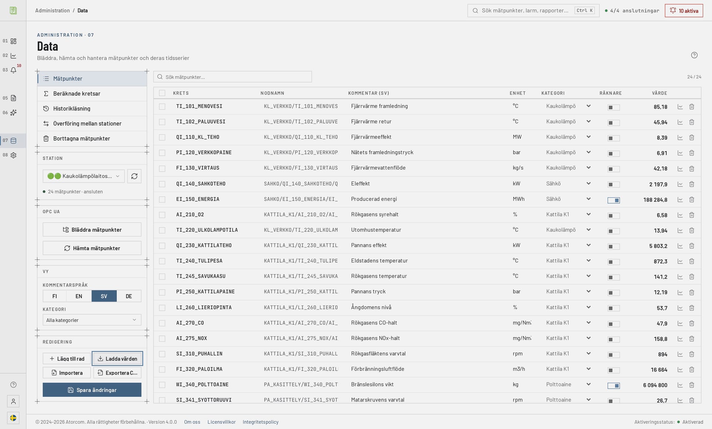
Task: Open category dropdown for TI_240_TULIPESA row
Action: (x=568, y=261)
